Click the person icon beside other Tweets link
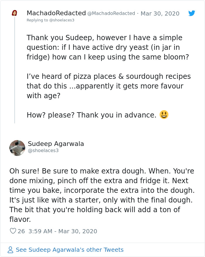 coord(11,250)
